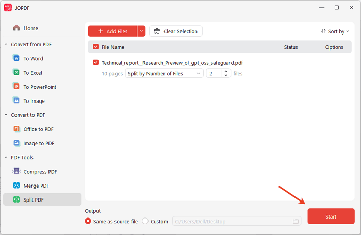
Task: Open the Sort by dropdown
Action: [x=335, y=31]
